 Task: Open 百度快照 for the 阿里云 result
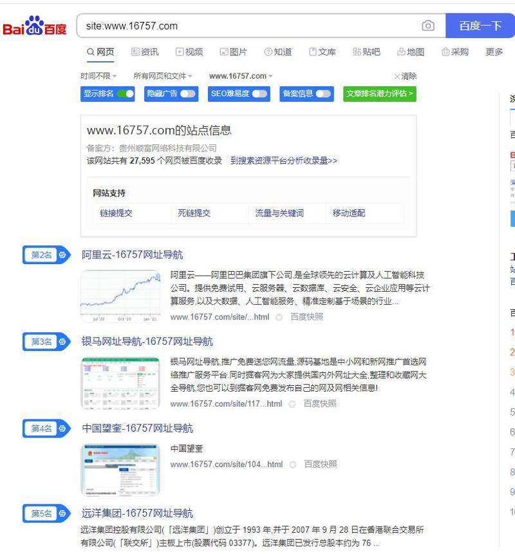click(306, 317)
